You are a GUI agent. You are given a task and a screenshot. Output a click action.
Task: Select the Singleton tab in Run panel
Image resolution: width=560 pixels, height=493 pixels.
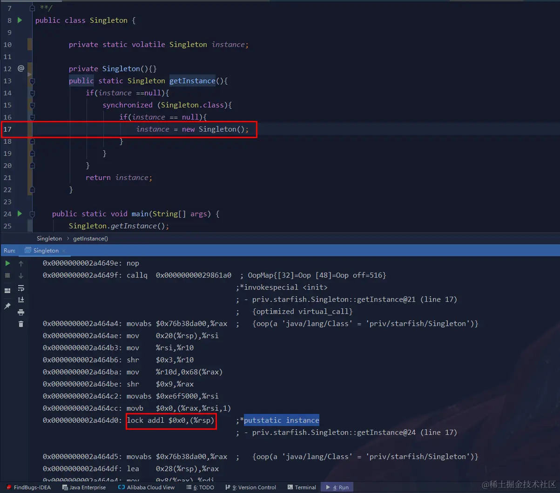(x=46, y=250)
